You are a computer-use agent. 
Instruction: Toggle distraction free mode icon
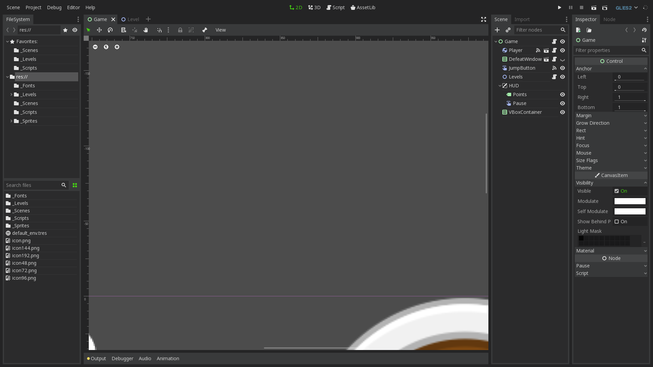click(x=484, y=19)
